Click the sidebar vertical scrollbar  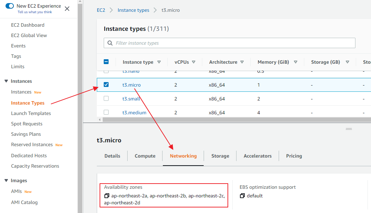click(80, 108)
